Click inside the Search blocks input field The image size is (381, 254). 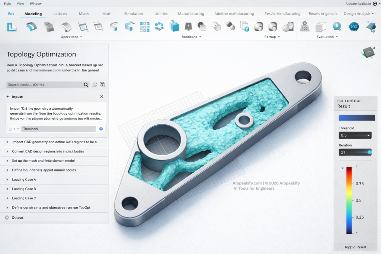(x=45, y=85)
